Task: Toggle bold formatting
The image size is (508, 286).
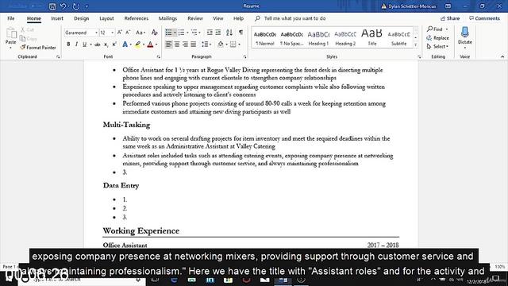Action: point(68,44)
